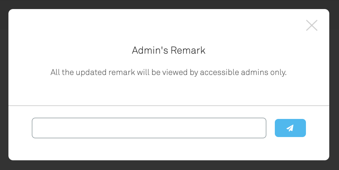Submit the remark with the blue button
Screen dimensions: 339x170
(290, 128)
